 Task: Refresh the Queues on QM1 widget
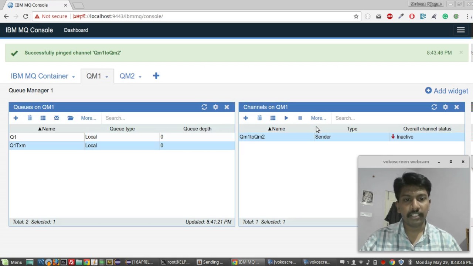click(204, 107)
